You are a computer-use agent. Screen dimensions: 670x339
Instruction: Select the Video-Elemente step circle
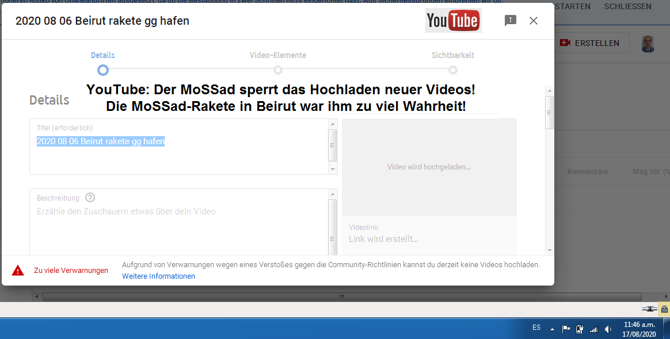pyautogui.click(x=278, y=70)
